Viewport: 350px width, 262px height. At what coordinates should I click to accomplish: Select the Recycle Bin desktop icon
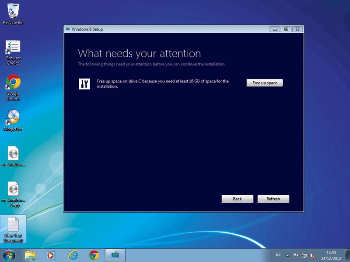pyautogui.click(x=13, y=14)
